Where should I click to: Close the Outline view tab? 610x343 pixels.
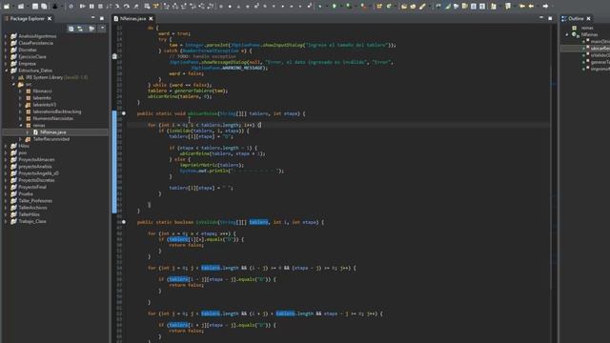pyautogui.click(x=589, y=18)
